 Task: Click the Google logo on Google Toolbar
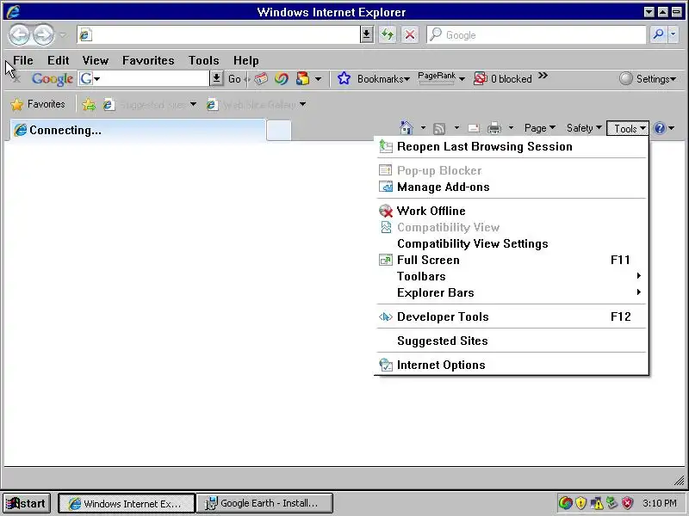pyautogui.click(x=53, y=79)
